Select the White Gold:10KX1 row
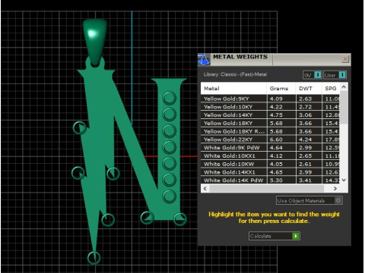This screenshot has height=273, width=365. (270, 156)
